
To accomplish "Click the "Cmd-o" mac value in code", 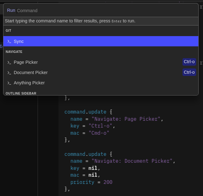I will pos(99,133).
